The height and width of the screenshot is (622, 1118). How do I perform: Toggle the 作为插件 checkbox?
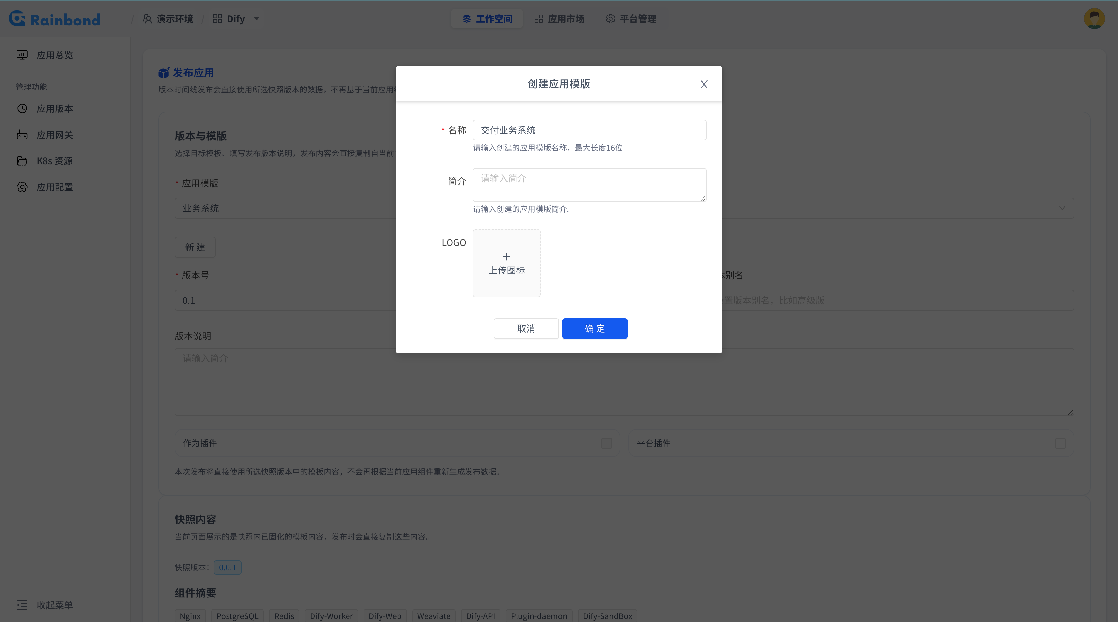pos(606,443)
